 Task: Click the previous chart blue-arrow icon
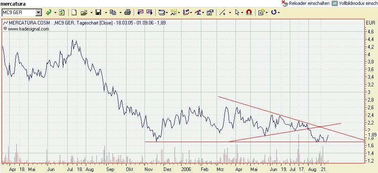(140, 12)
